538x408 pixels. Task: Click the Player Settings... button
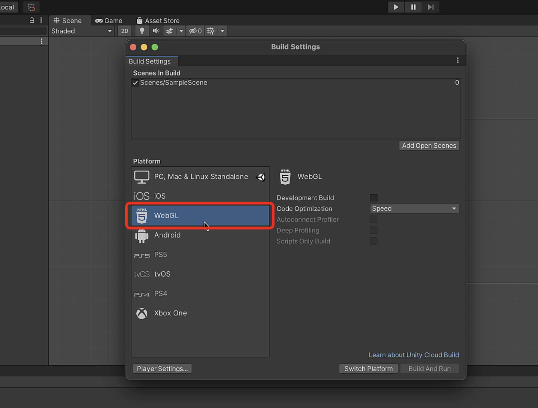point(162,369)
